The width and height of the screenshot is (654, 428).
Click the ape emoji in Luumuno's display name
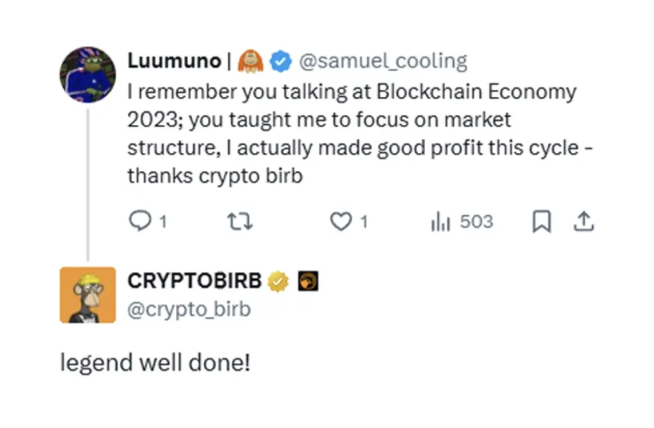(252, 61)
